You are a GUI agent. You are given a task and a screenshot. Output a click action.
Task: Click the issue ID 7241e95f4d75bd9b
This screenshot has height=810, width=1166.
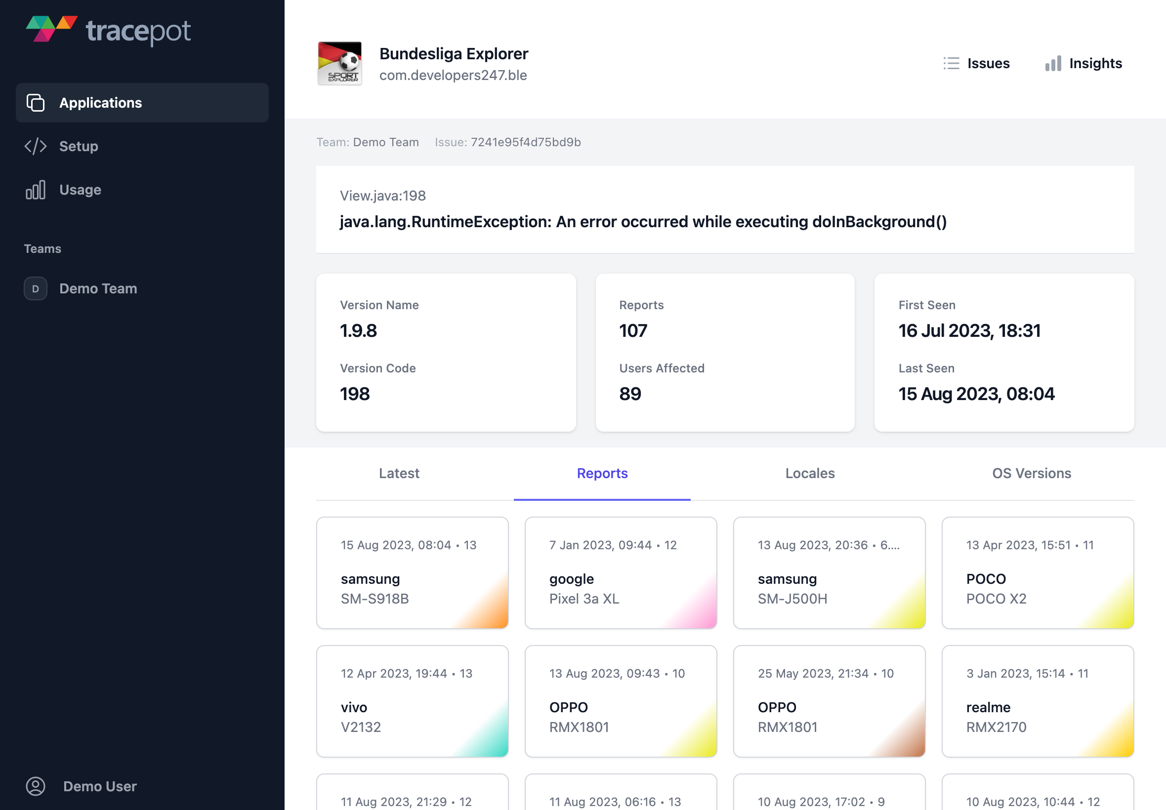(x=525, y=142)
